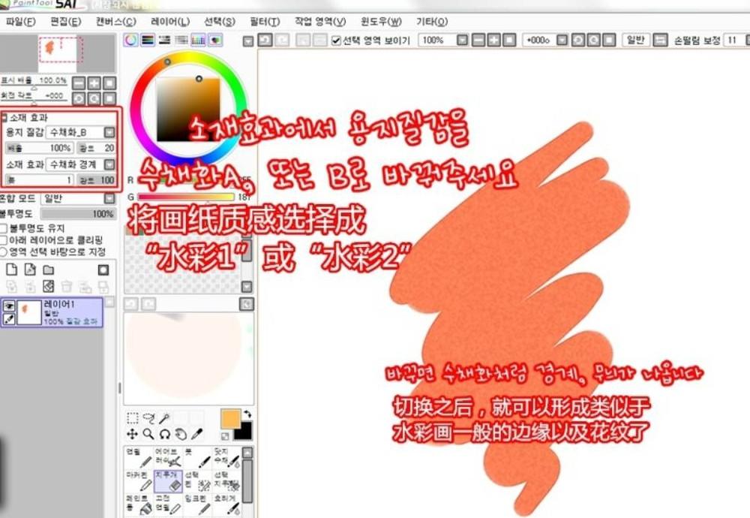Open the 필터(T) menu
The height and width of the screenshot is (518, 750).
click(x=262, y=21)
